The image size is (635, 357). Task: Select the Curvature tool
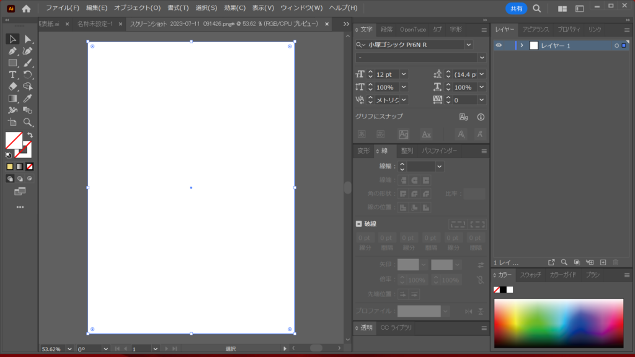pyautogui.click(x=27, y=51)
